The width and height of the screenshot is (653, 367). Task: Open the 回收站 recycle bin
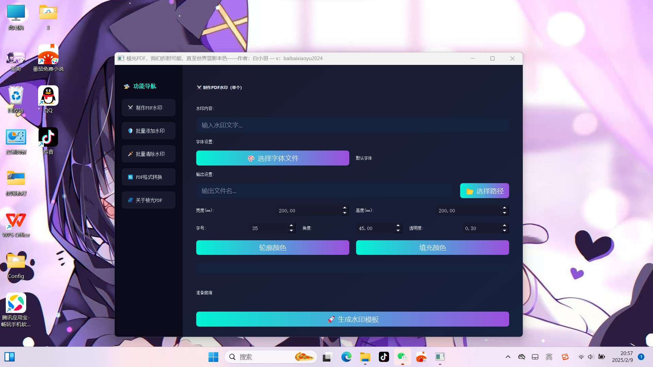click(16, 100)
